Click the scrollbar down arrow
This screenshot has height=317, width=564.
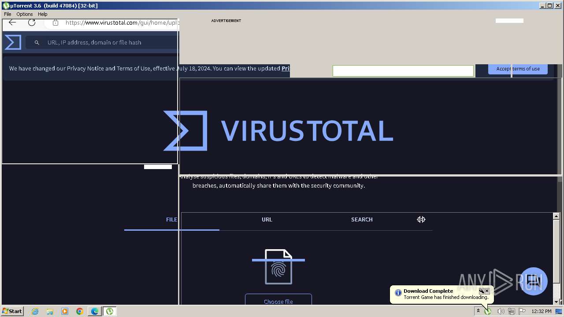[x=556, y=301]
